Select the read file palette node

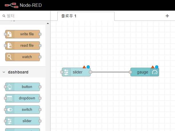click(23, 46)
